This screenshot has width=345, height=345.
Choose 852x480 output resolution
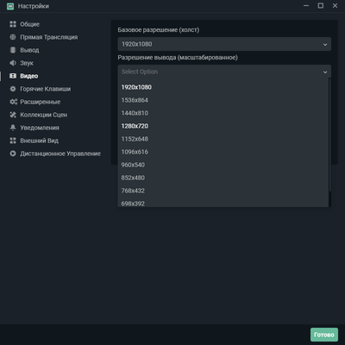coord(223,178)
